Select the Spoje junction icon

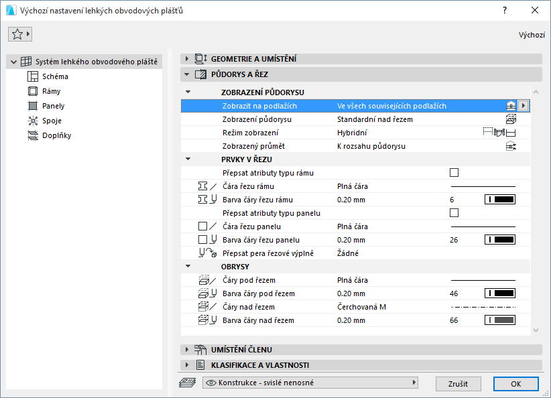33,121
